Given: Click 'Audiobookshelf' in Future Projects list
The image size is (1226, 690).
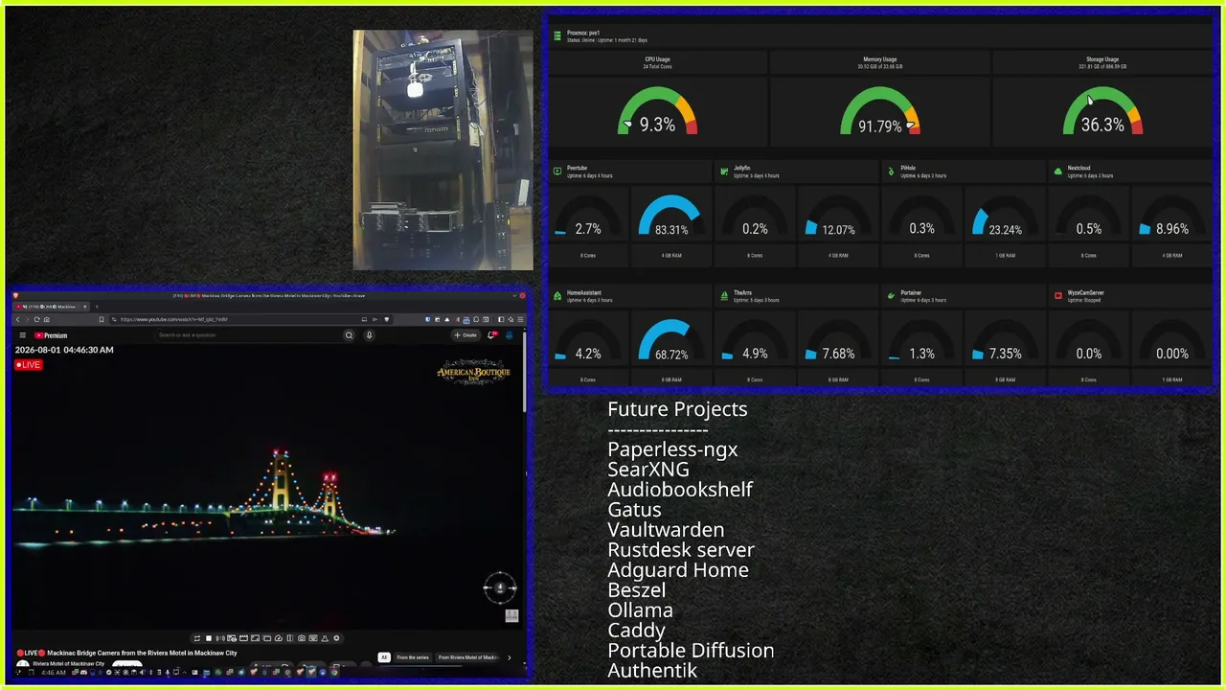Looking at the screenshot, I should (x=680, y=490).
